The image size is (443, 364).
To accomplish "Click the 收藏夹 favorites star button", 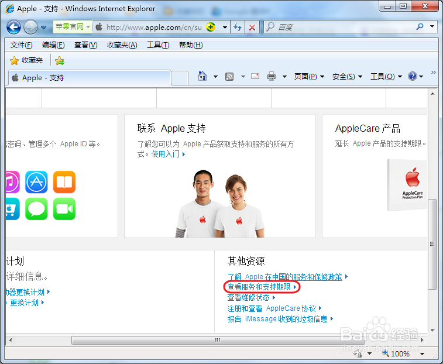I will pos(26,60).
